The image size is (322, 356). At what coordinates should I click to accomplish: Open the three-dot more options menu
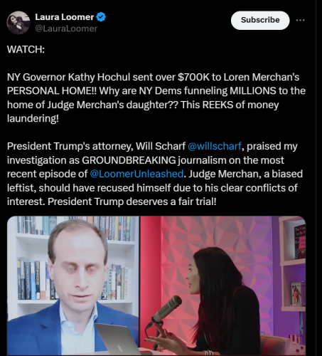click(300, 20)
